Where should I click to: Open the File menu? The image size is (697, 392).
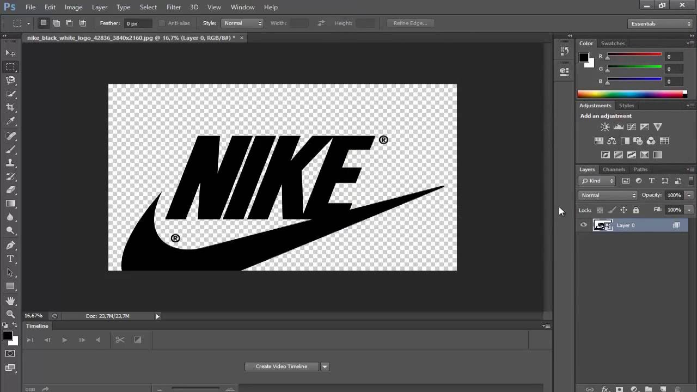[x=30, y=7]
